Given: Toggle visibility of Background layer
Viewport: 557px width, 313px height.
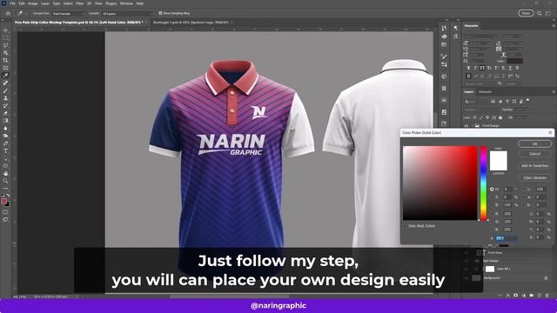Looking at the screenshot, I should pos(466,278).
